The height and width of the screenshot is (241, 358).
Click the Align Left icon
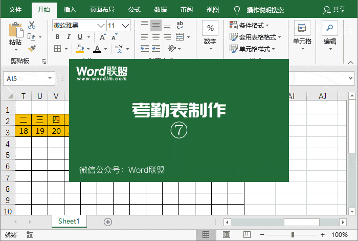pos(145,37)
